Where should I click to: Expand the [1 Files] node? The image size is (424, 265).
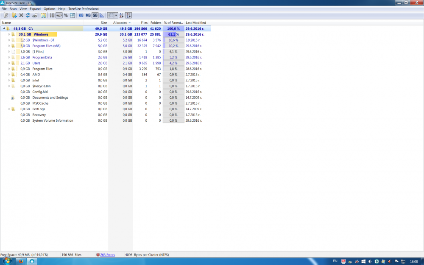[9, 51]
